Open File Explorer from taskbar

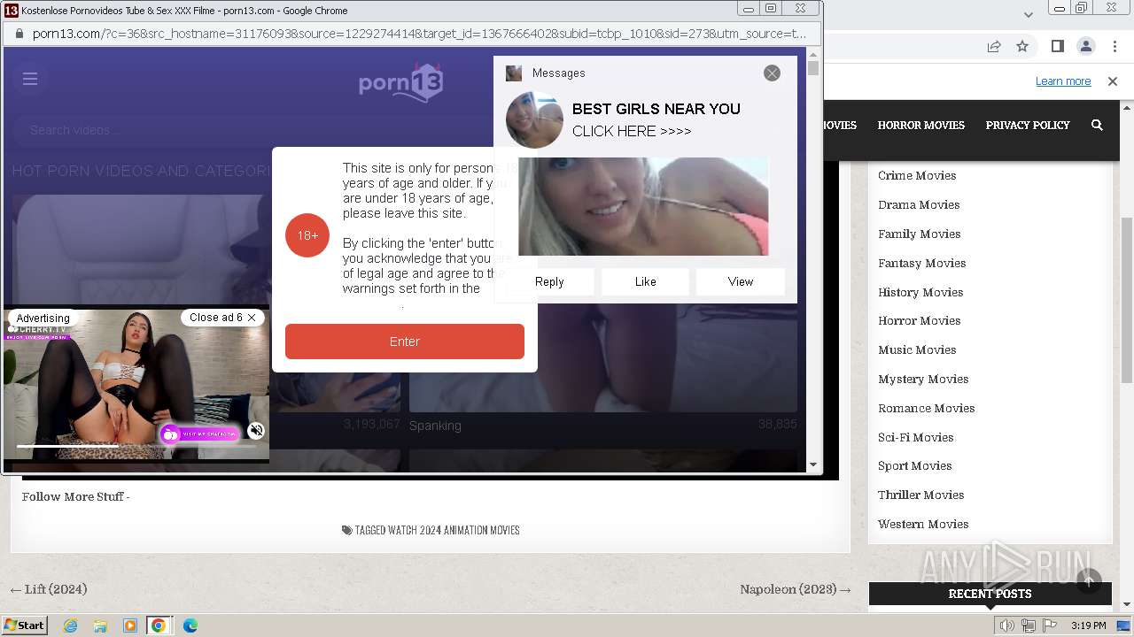pyautogui.click(x=100, y=625)
